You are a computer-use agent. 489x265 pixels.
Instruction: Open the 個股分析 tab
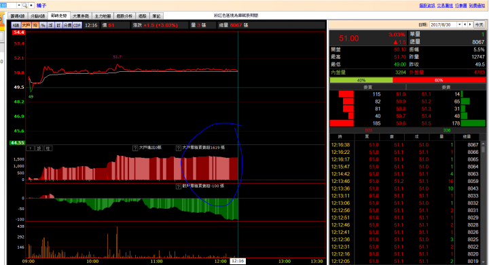(124, 16)
